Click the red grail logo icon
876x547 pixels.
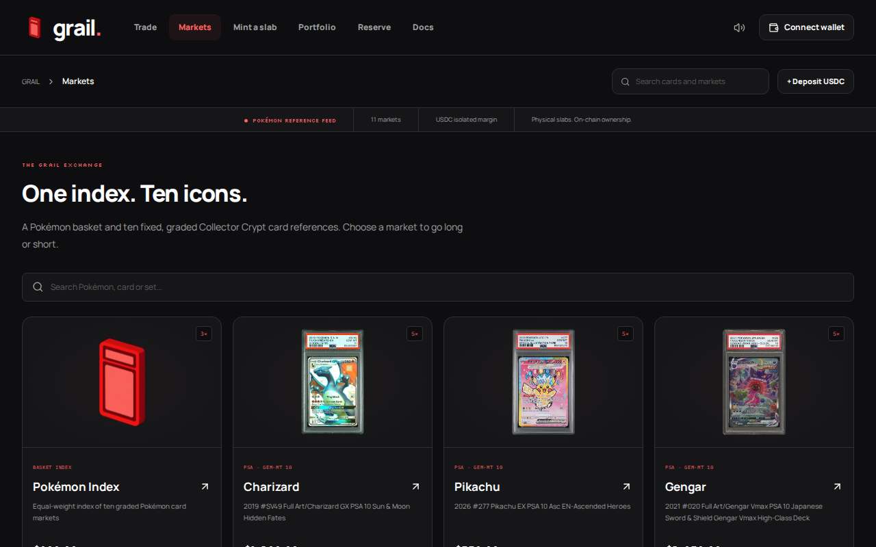(x=35, y=27)
